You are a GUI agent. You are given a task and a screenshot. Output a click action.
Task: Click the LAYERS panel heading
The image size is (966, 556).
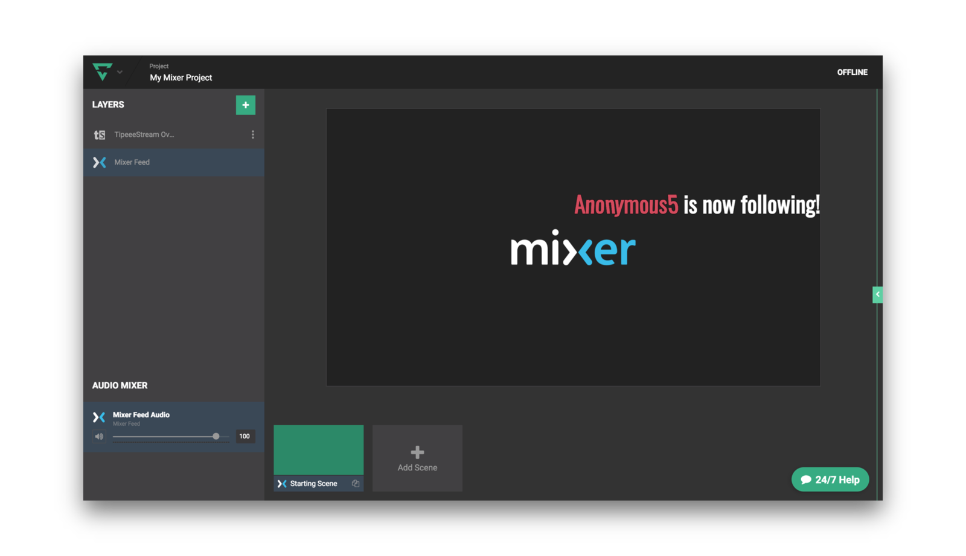108,105
